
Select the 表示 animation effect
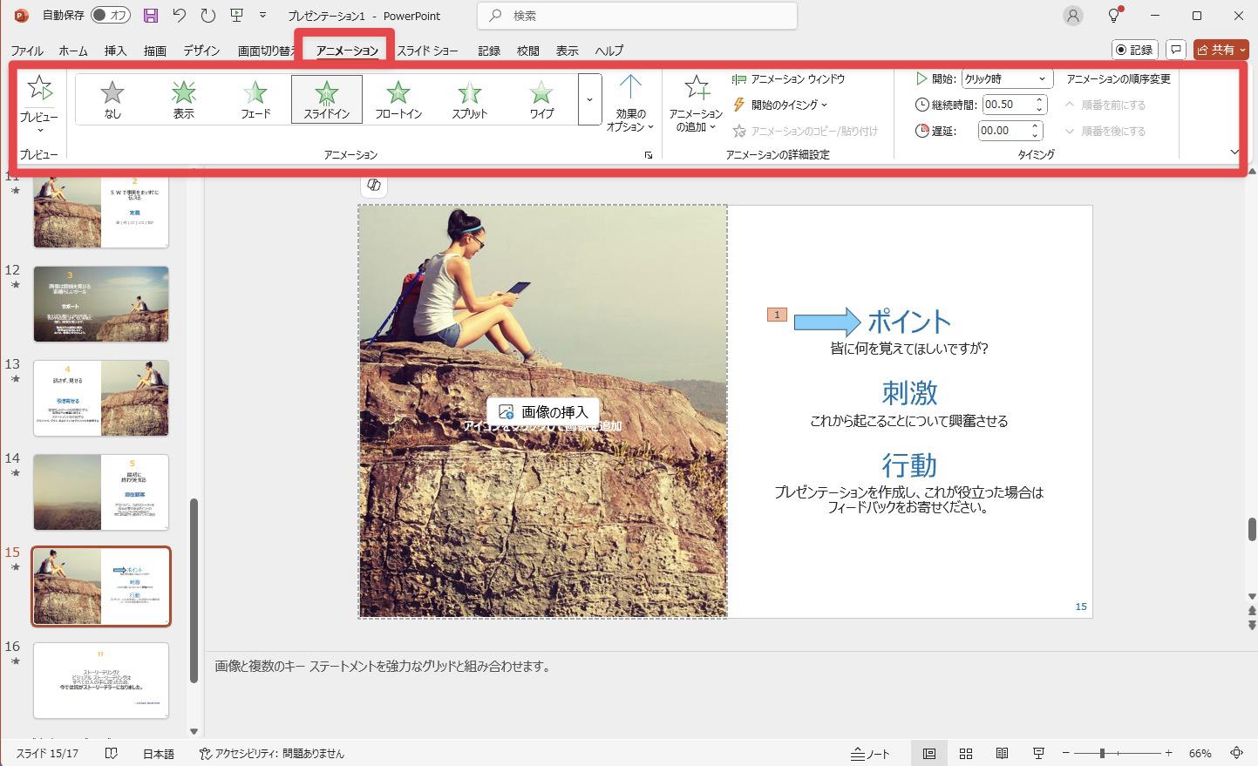(184, 99)
